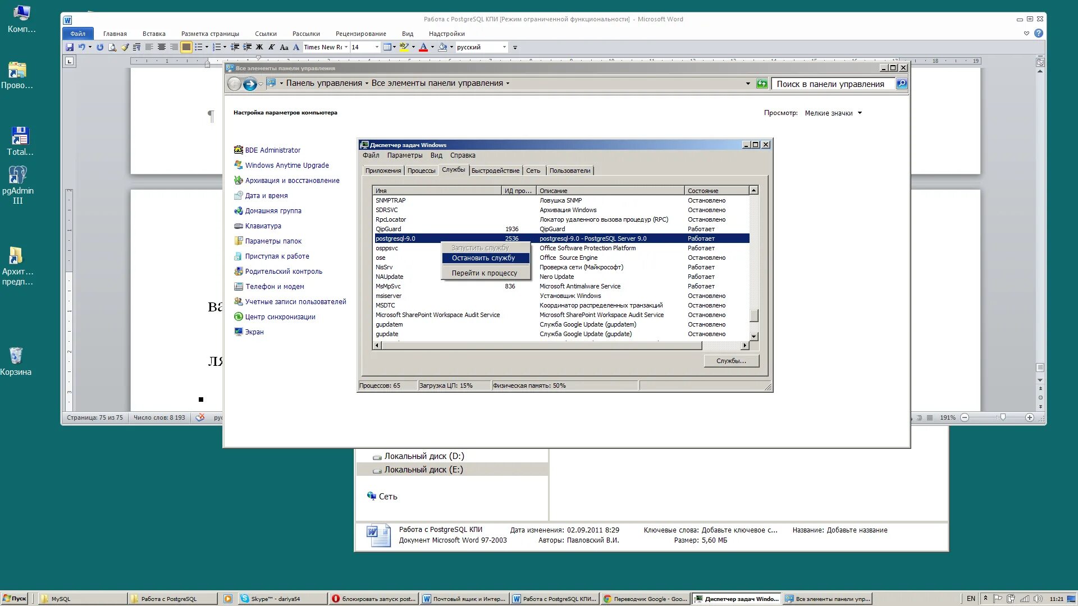Click the bulleted list icon
The image size is (1078, 606).
199,48
